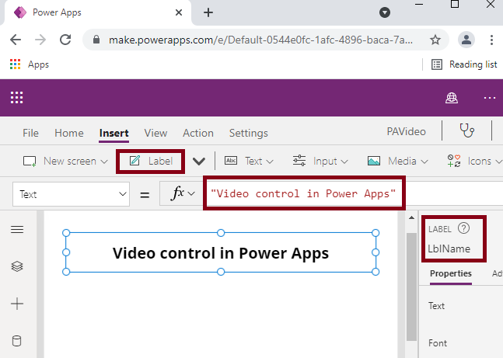Open the Chrome three-dot menu
The height and width of the screenshot is (358, 503).
click(491, 40)
